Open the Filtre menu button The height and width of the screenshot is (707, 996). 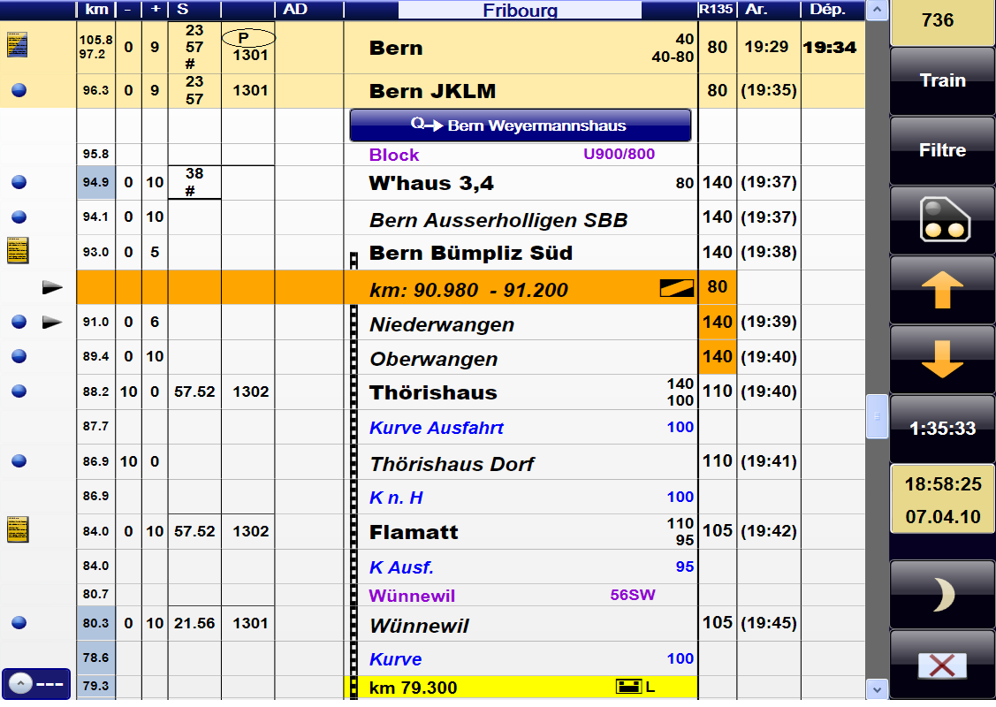942,150
